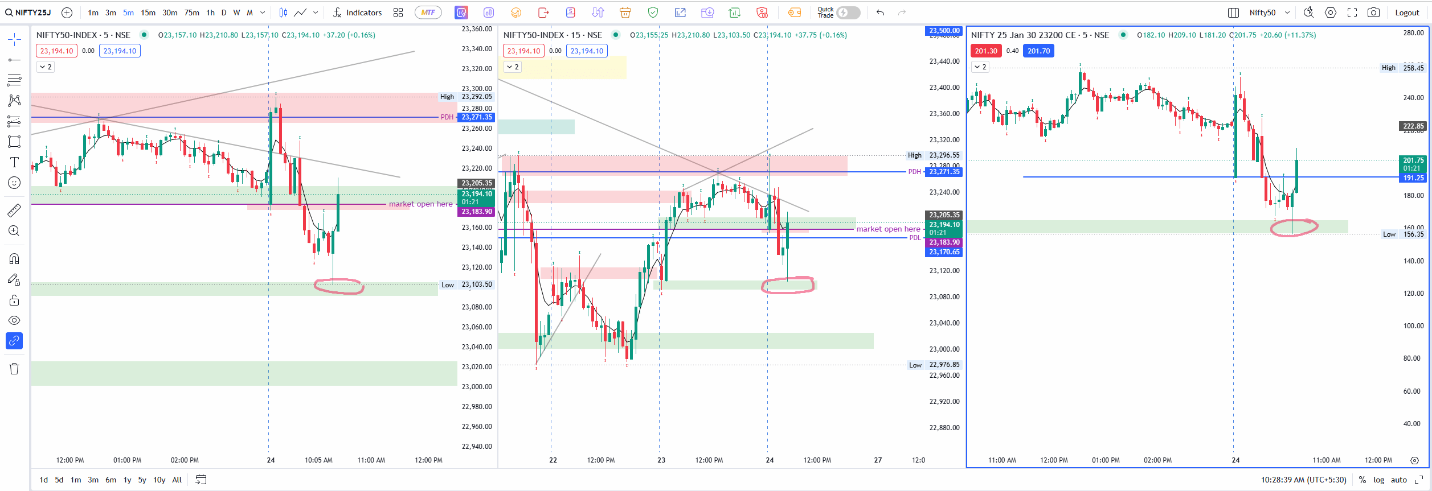Open the purple chart widget icon
The height and width of the screenshot is (491, 1432).
pyautogui.click(x=461, y=13)
